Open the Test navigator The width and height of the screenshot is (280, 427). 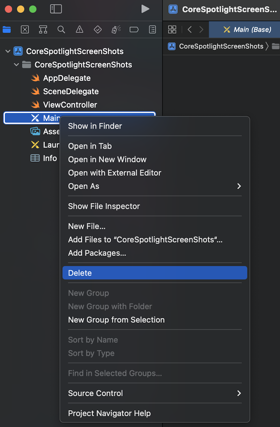98,29
